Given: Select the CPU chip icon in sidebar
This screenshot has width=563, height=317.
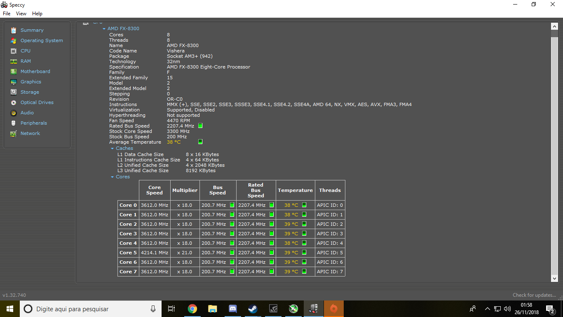Looking at the screenshot, I should (14, 51).
